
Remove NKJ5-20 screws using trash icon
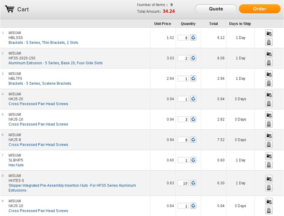point(269,104)
